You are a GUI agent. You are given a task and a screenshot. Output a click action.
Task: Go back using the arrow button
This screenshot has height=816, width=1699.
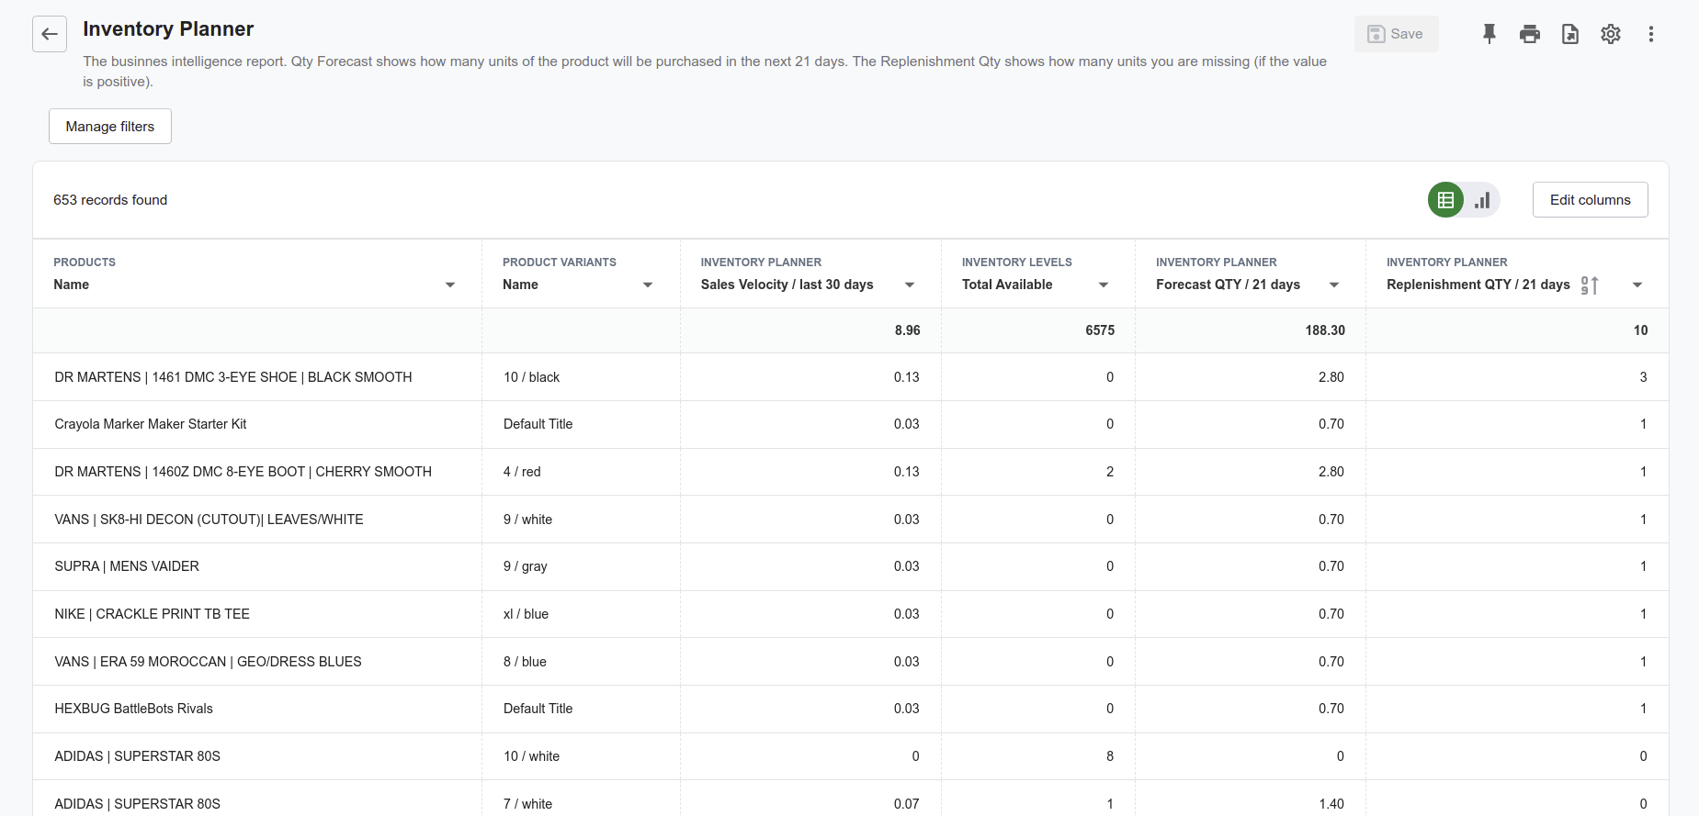[x=50, y=34]
